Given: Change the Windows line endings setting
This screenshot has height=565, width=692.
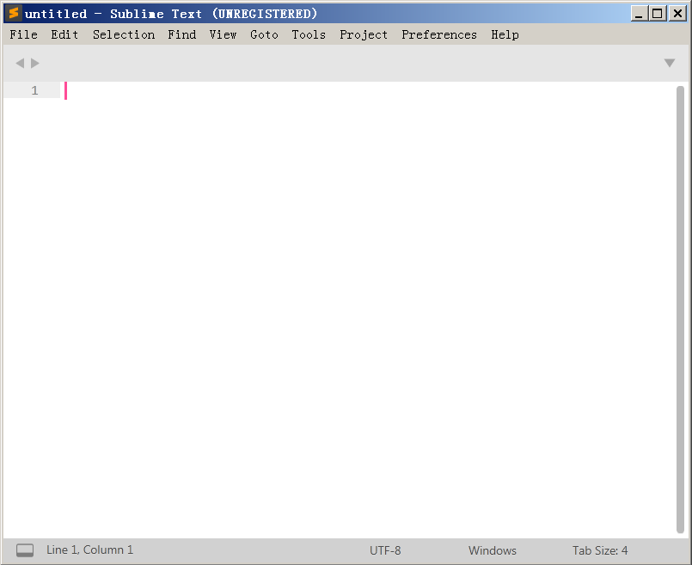Looking at the screenshot, I should pos(493,550).
